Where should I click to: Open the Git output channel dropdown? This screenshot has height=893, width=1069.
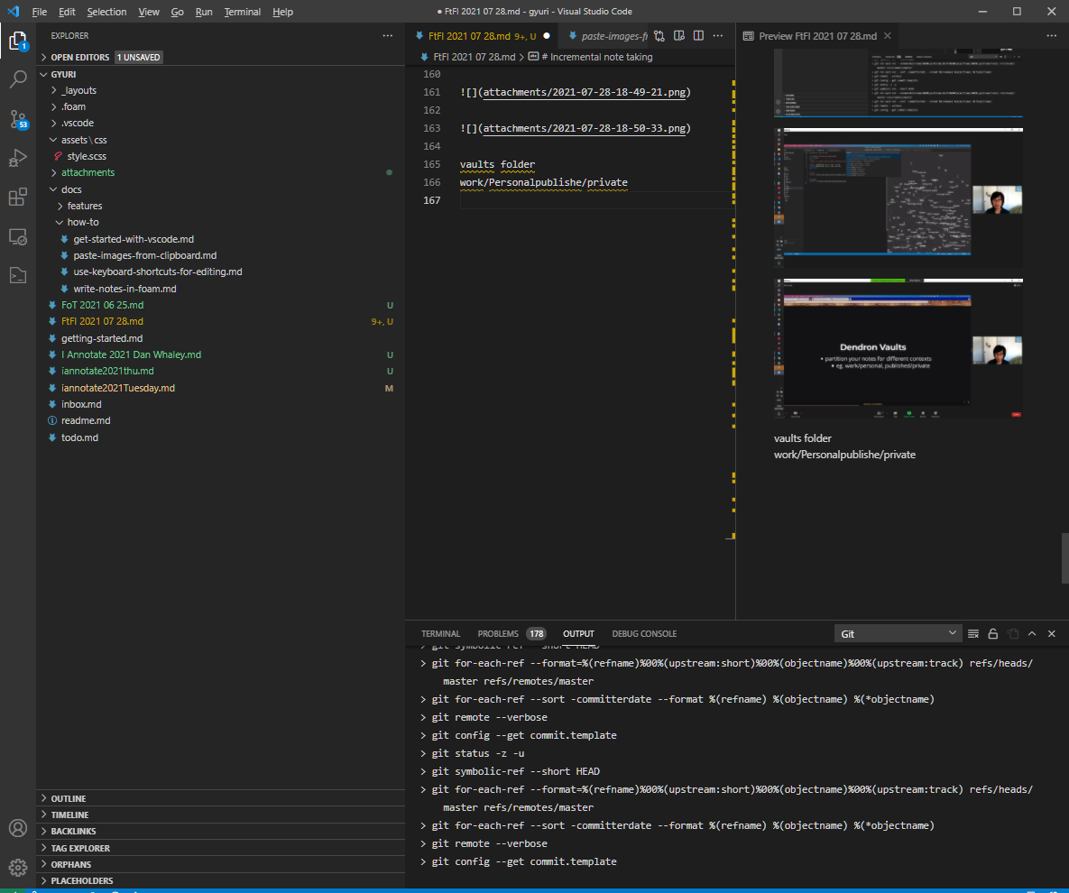pyautogui.click(x=898, y=634)
